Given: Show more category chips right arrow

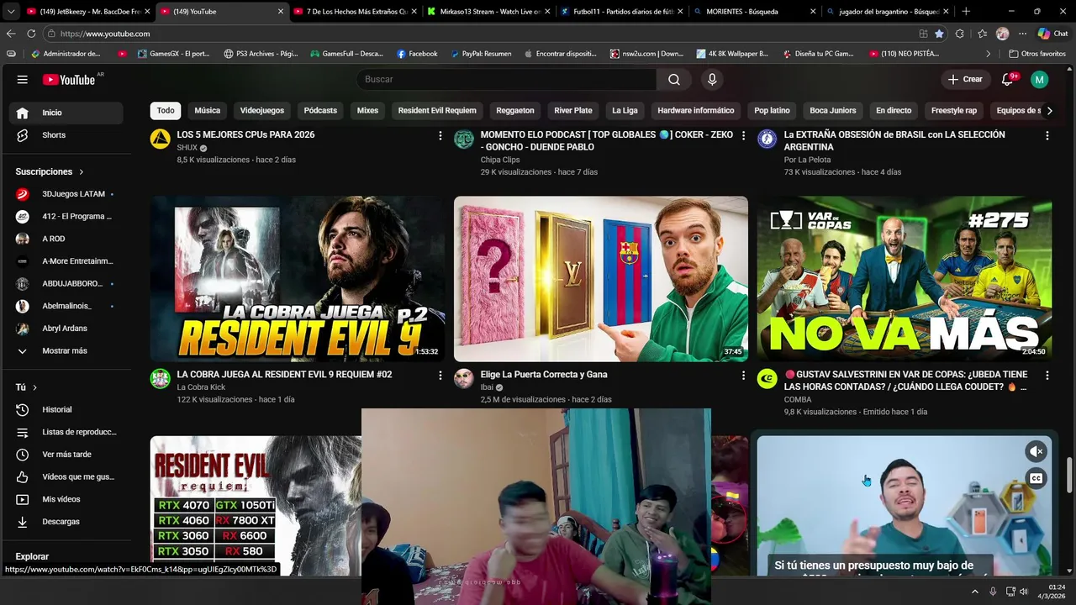Looking at the screenshot, I should tap(1049, 111).
